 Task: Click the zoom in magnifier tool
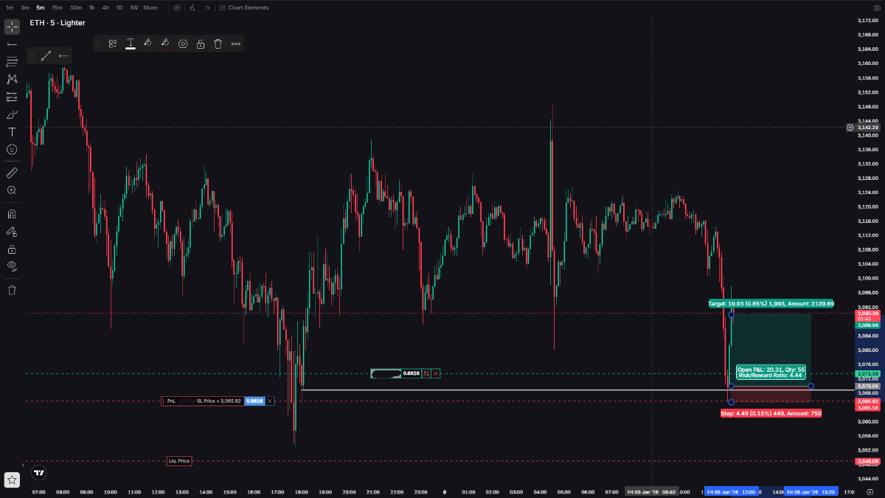pyautogui.click(x=12, y=190)
